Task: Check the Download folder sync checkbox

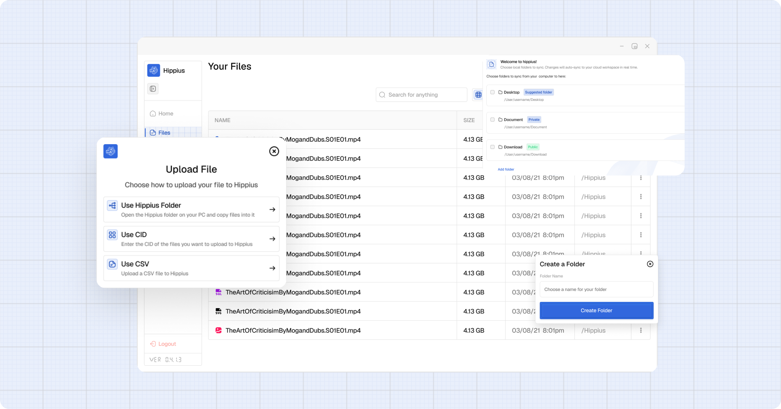Action: (x=493, y=147)
